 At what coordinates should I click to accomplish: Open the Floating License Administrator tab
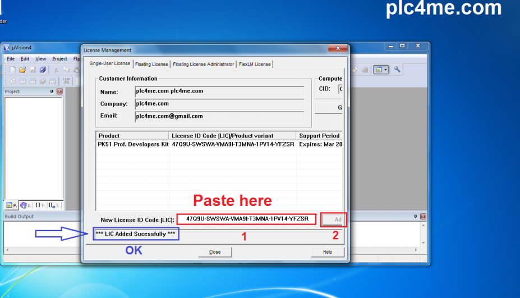point(203,64)
